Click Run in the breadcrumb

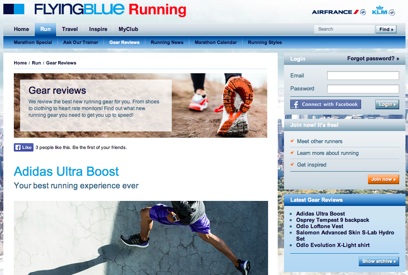click(x=36, y=63)
